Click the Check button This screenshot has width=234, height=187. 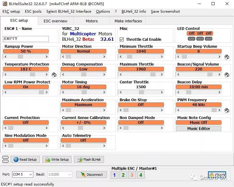217,175
